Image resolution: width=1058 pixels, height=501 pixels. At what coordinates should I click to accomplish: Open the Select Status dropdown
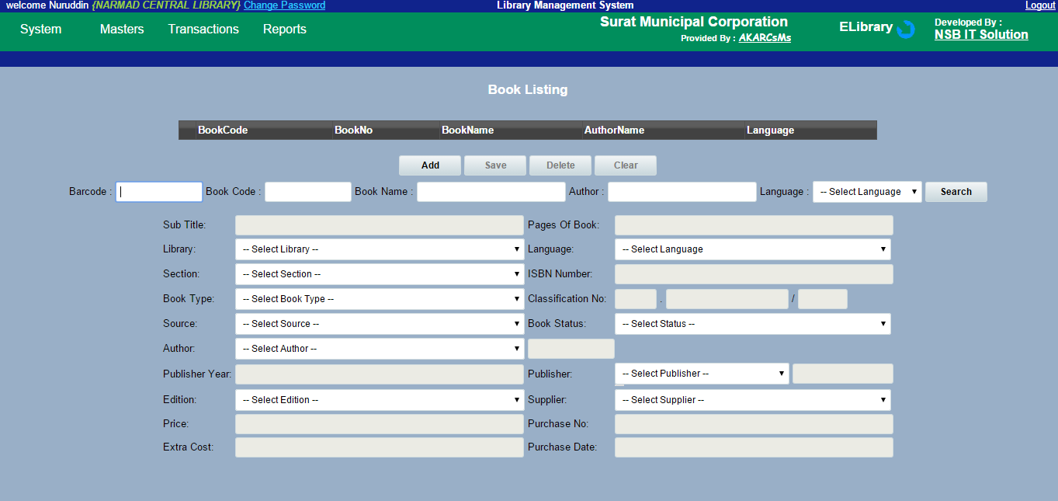click(x=752, y=324)
